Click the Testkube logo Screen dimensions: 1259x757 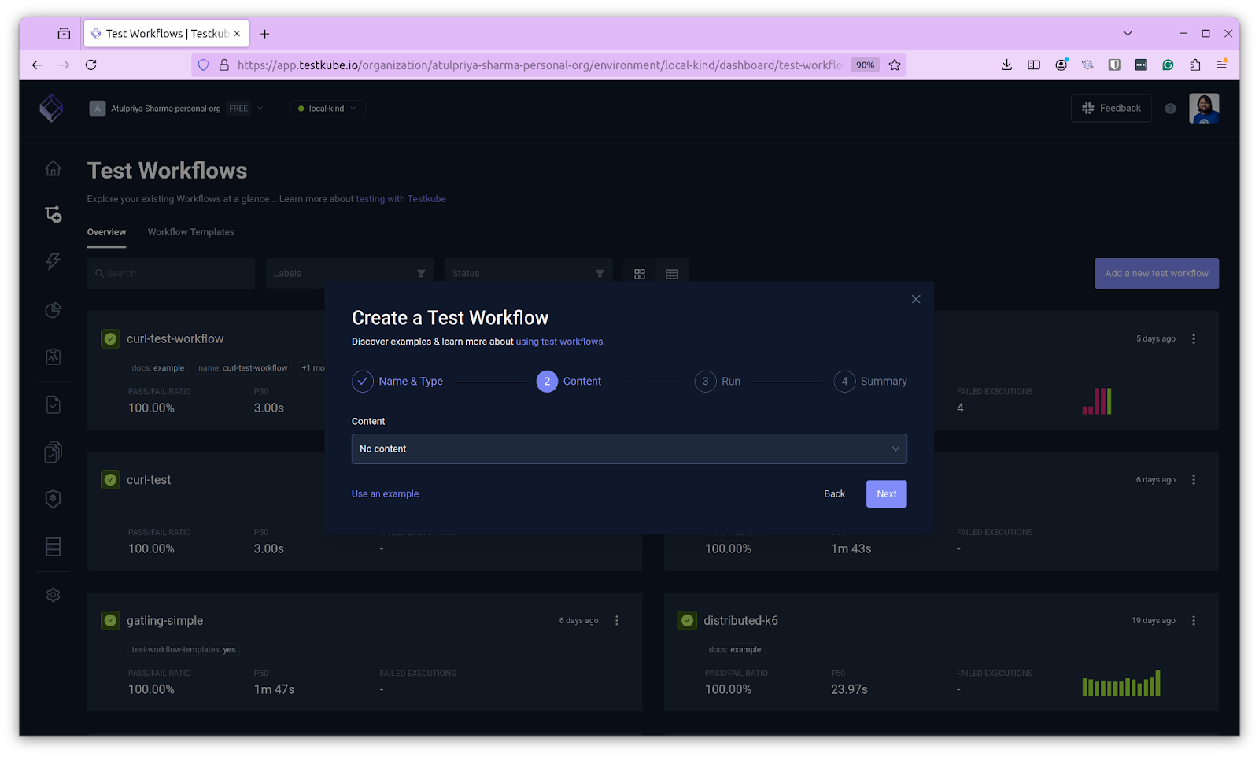tap(51, 108)
